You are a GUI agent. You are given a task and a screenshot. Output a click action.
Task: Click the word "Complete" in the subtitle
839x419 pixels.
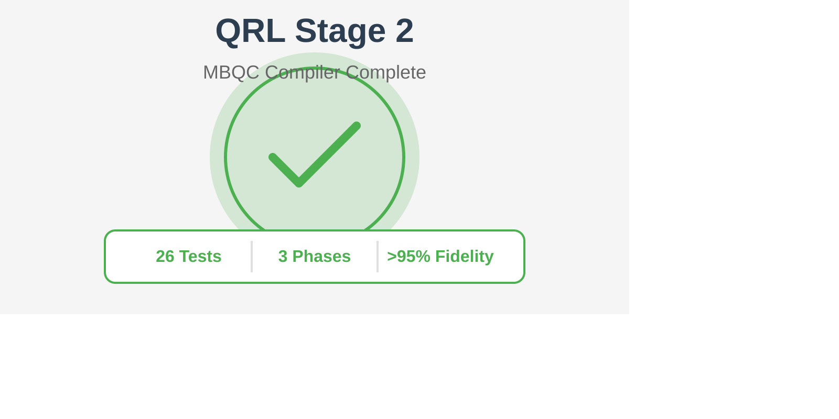coord(386,72)
